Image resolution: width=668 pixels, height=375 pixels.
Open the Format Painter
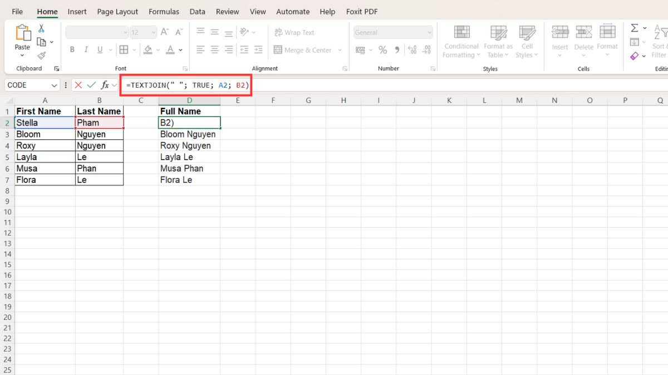pos(41,55)
